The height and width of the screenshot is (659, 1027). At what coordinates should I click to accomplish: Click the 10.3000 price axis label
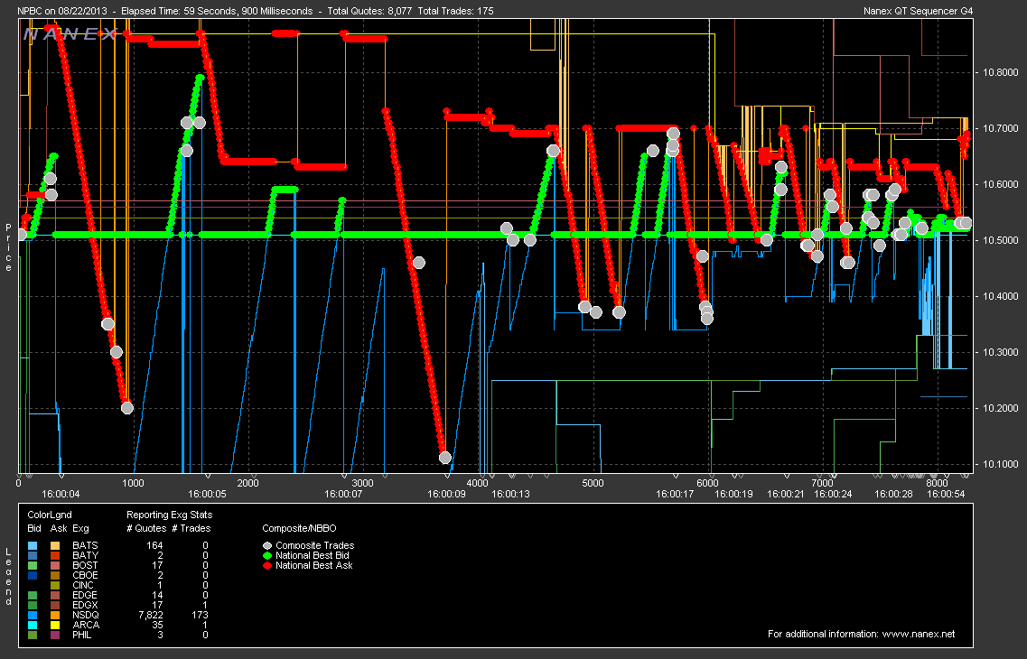pos(1000,352)
